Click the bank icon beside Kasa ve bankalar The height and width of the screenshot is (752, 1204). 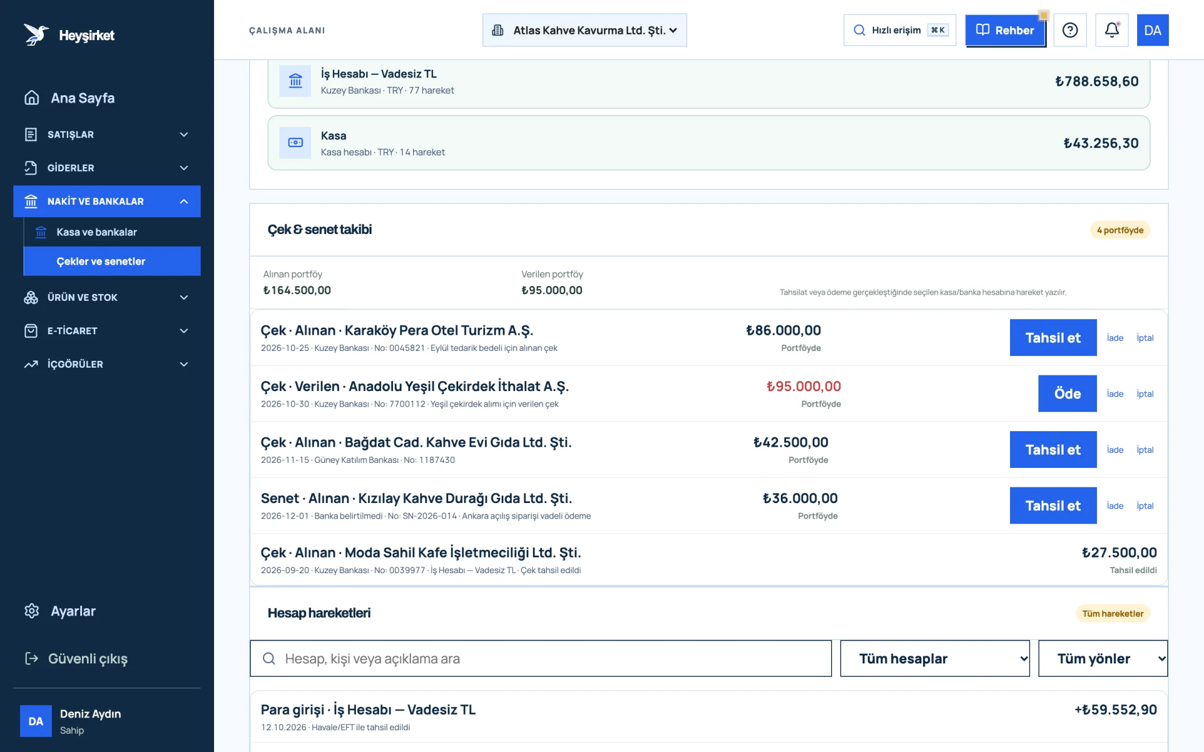[41, 232]
